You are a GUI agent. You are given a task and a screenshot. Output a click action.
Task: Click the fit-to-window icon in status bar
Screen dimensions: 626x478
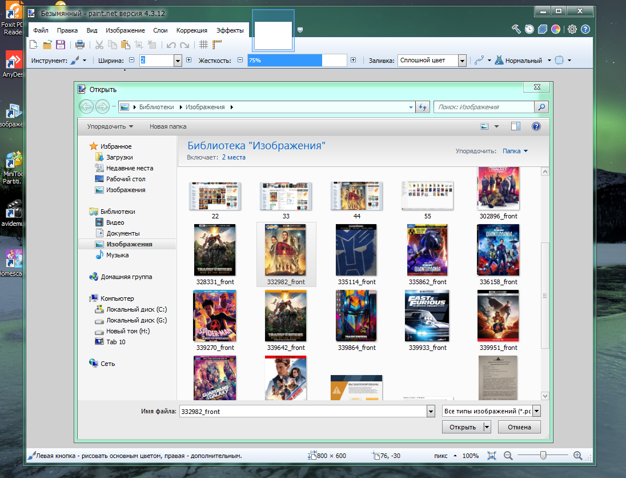[x=492, y=456]
